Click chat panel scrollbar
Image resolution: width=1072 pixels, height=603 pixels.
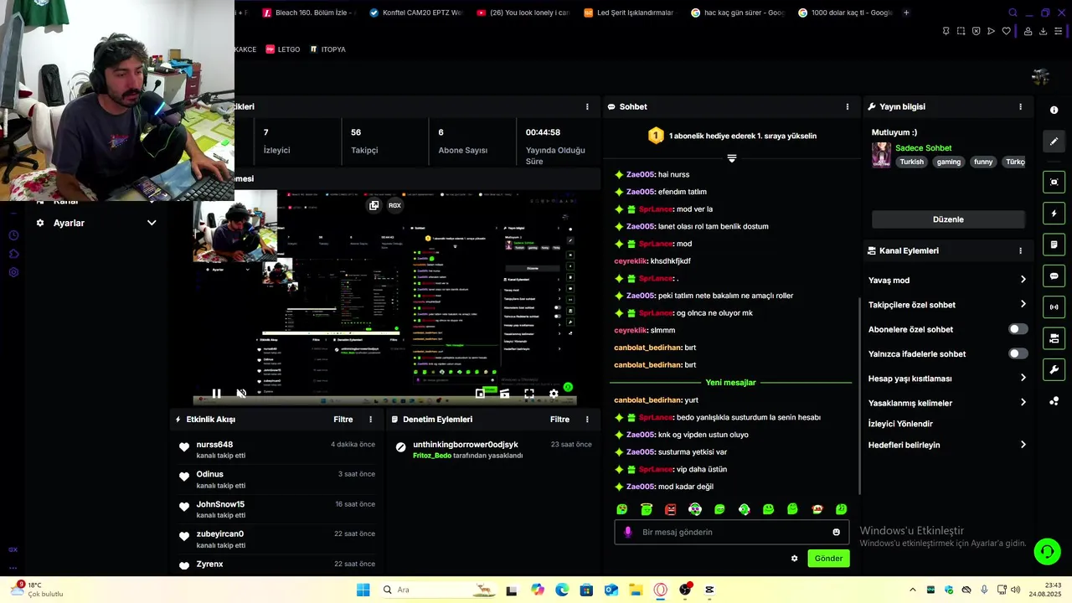coord(859,395)
